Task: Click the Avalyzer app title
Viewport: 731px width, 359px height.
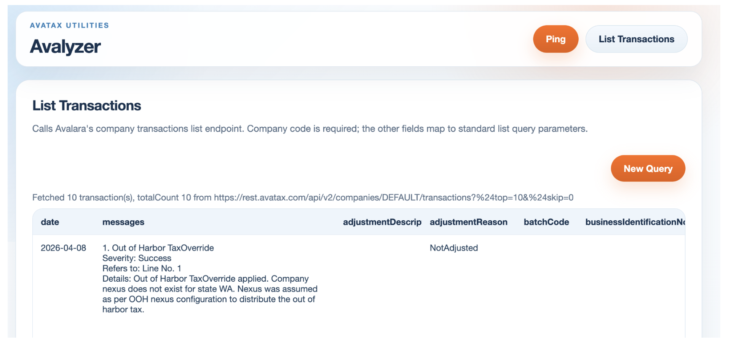Action: tap(65, 46)
